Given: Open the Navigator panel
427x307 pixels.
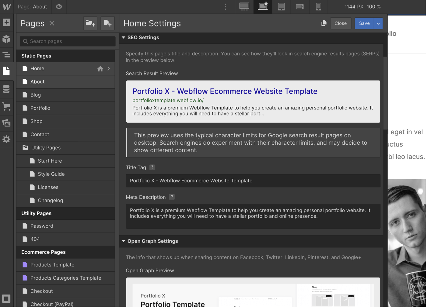Looking at the screenshot, I should point(6,55).
